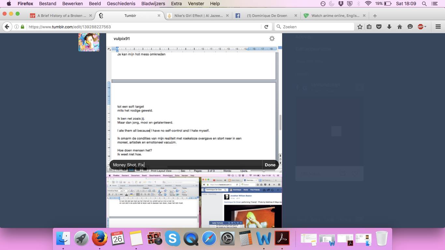Open a new tab with plus button
Image resolution: width=445 pixels, height=250 pixels.
pos(375,16)
